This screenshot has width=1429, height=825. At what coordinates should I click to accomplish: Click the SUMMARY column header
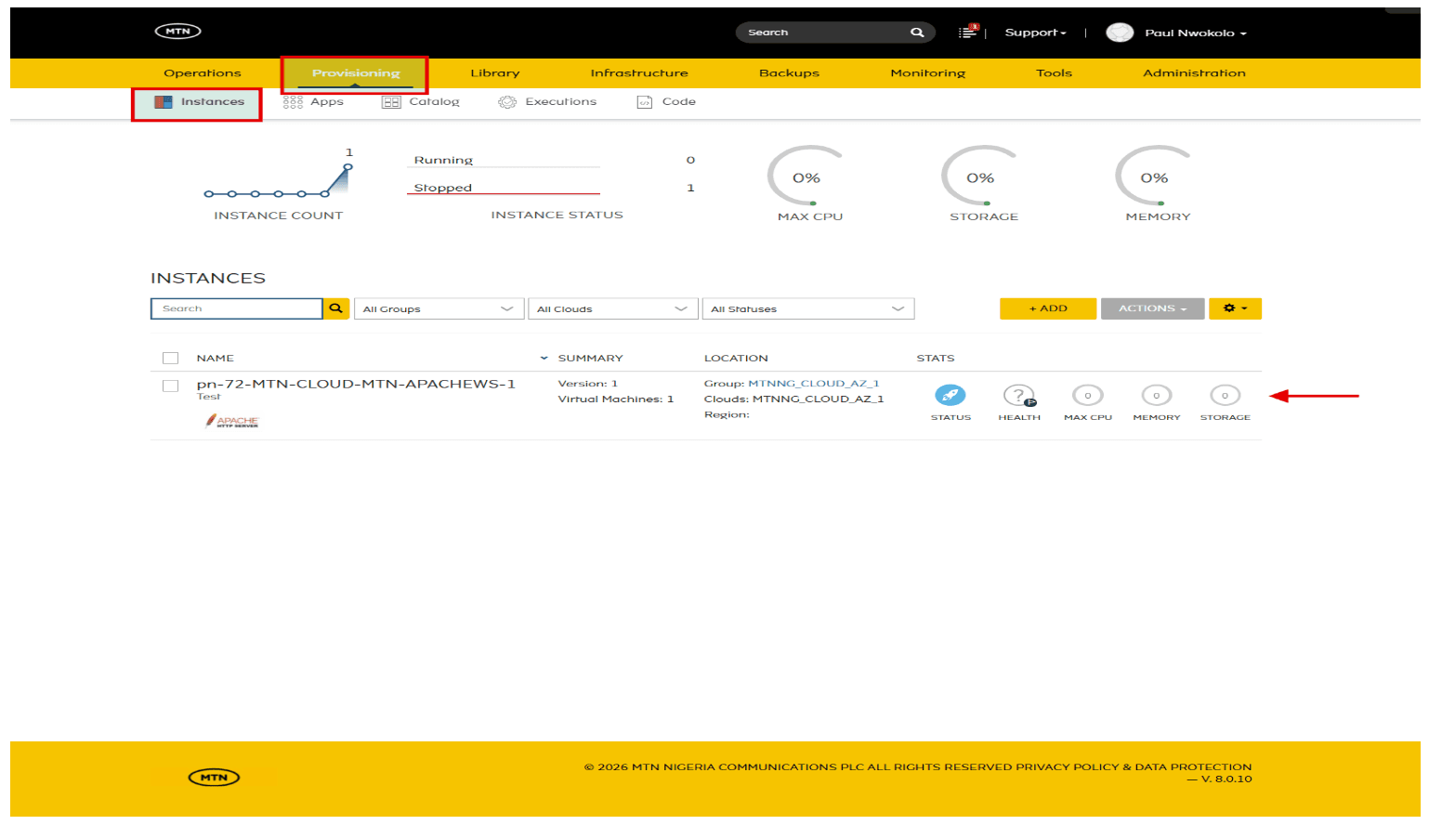tap(590, 358)
